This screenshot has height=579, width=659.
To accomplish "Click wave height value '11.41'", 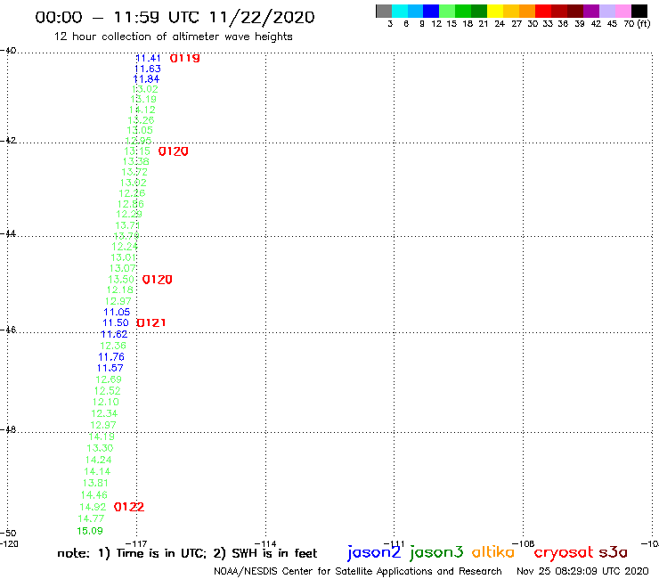I will point(148,59).
